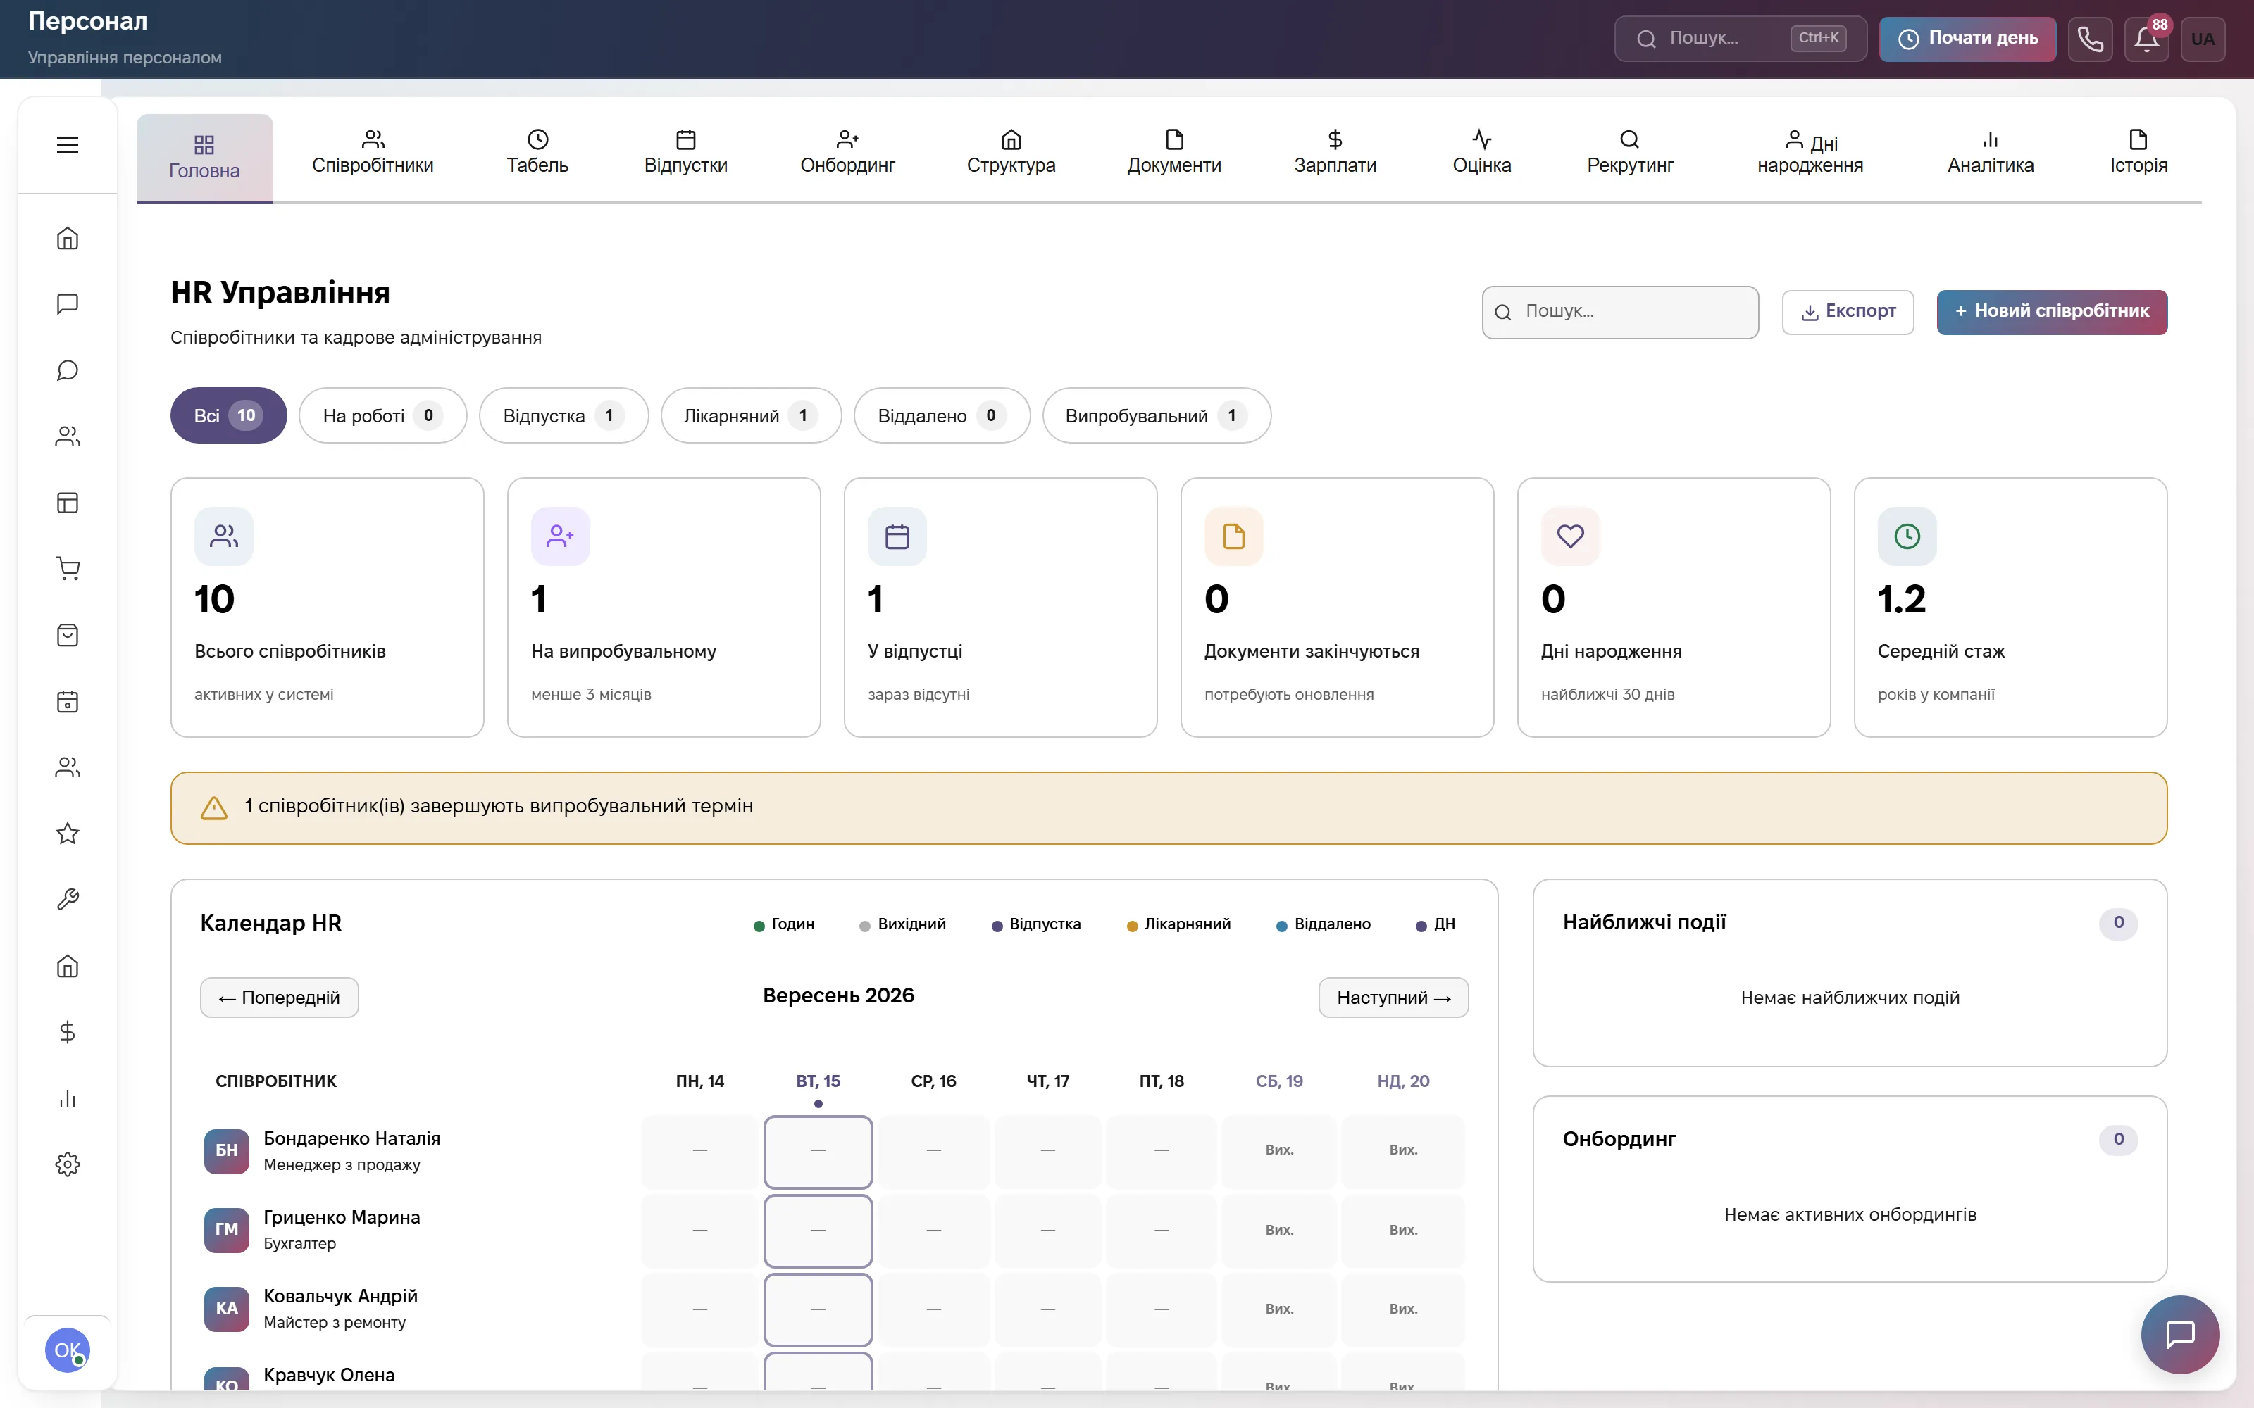Click the star icon in the sidebar
The image size is (2254, 1408).
(67, 834)
